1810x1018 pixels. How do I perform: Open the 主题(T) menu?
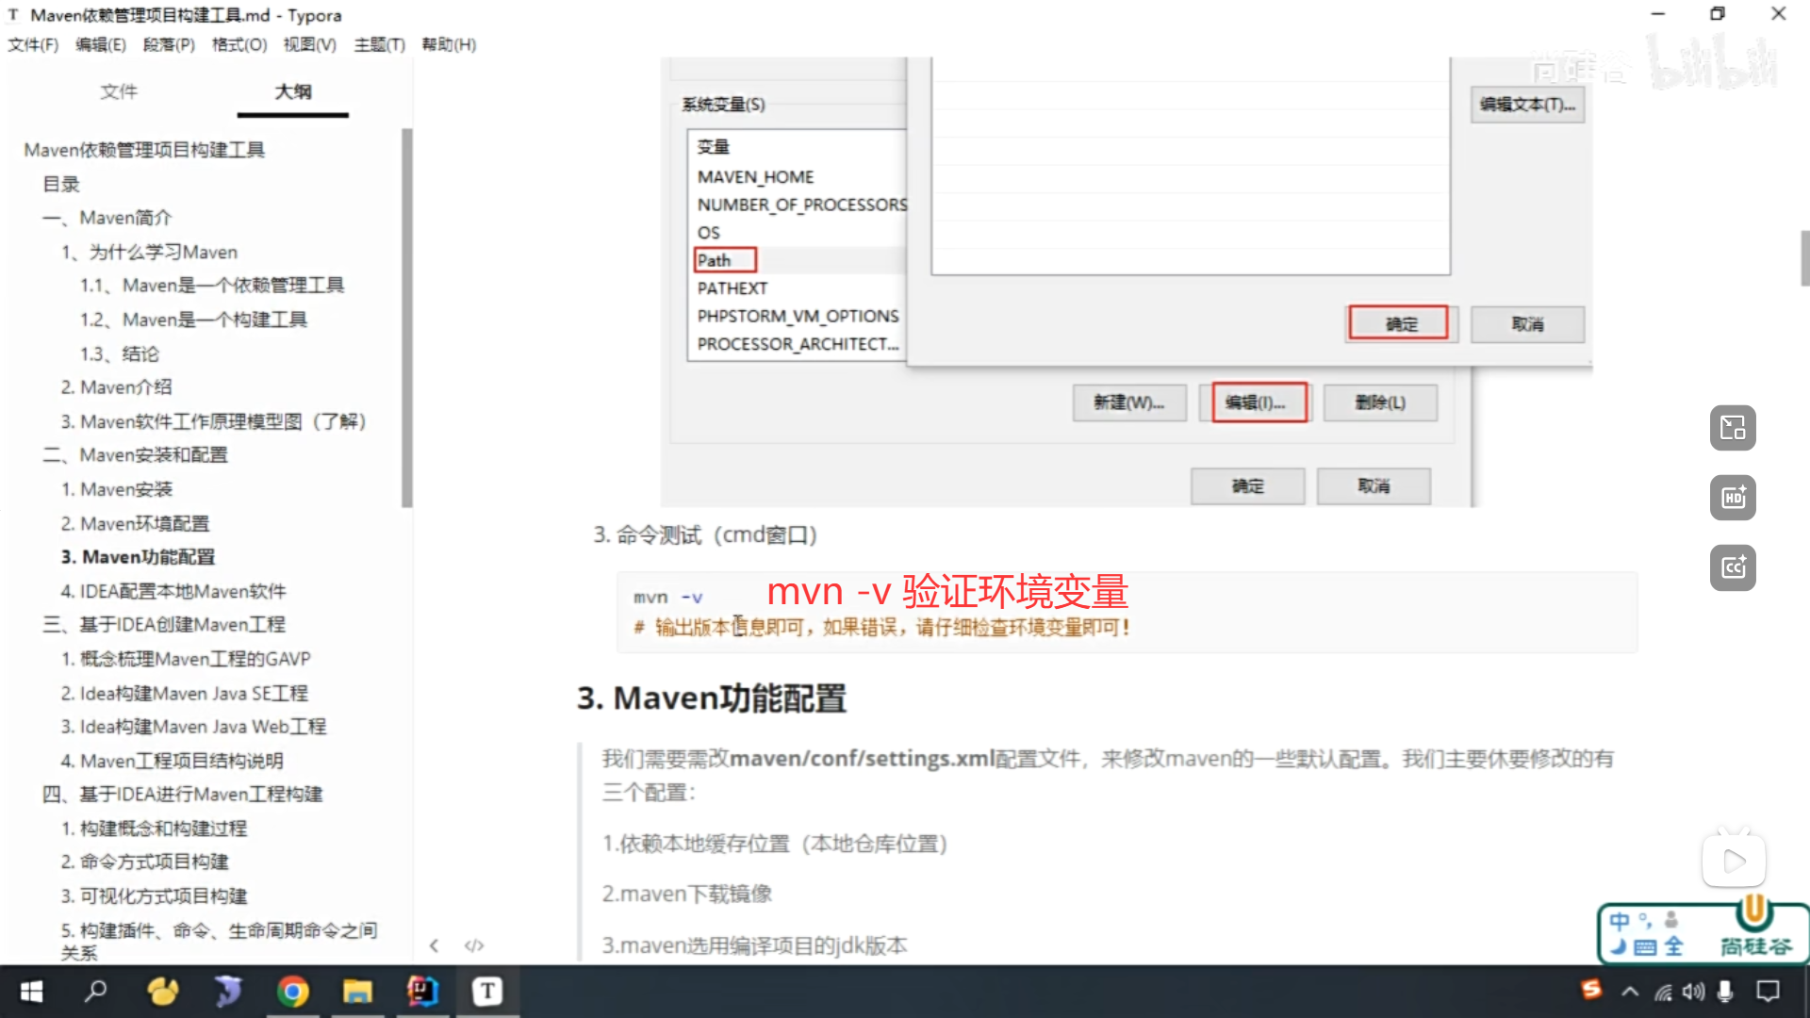pyautogui.click(x=379, y=44)
